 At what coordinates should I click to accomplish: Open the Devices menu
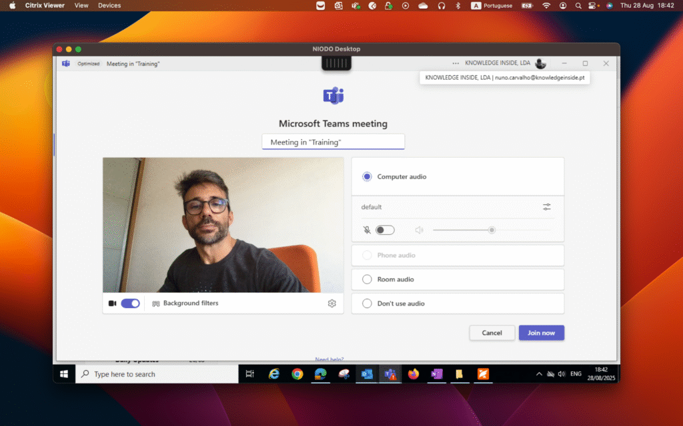coord(109,5)
